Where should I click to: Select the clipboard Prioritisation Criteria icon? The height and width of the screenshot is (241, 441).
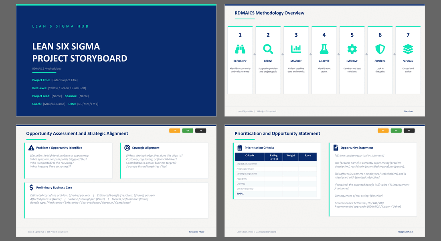240,148
